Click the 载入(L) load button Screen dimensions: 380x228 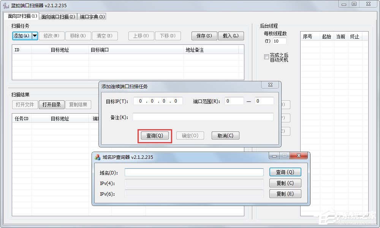(x=231, y=36)
